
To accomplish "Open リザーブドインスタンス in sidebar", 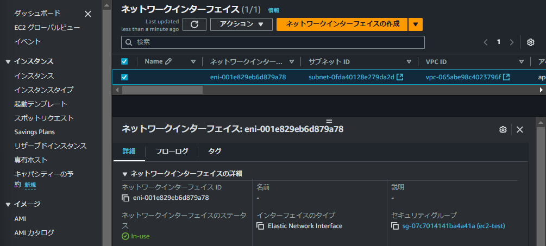I will [51, 146].
